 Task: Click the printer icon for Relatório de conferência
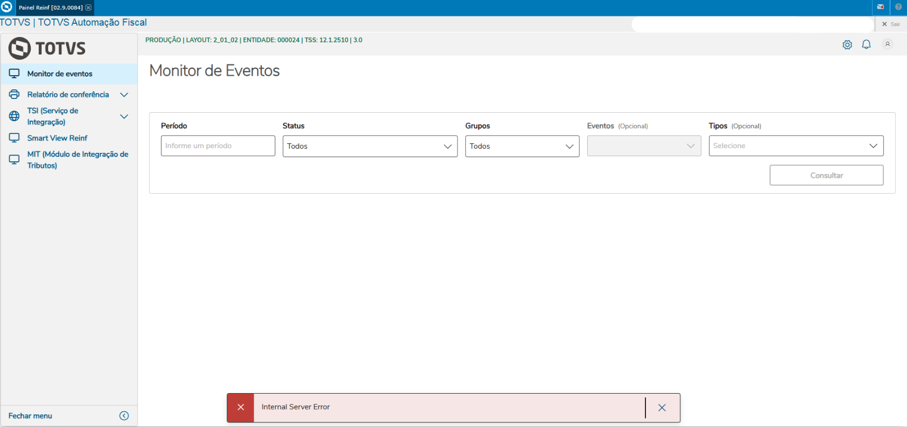(14, 94)
